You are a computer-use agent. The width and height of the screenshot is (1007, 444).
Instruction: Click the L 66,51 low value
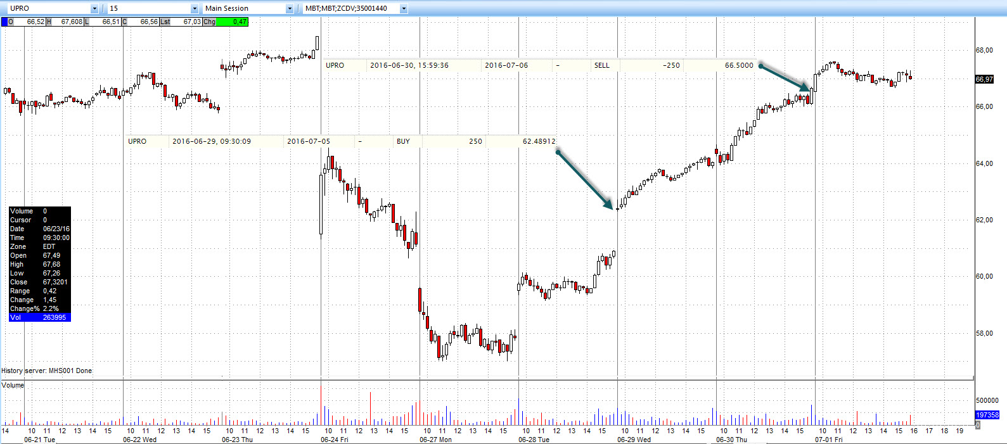pos(103,22)
